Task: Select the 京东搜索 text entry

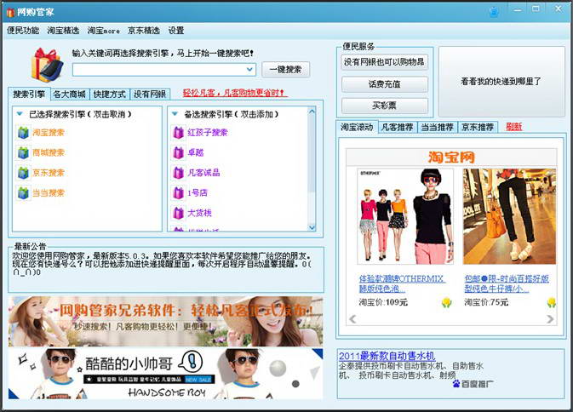Action: 49,173
